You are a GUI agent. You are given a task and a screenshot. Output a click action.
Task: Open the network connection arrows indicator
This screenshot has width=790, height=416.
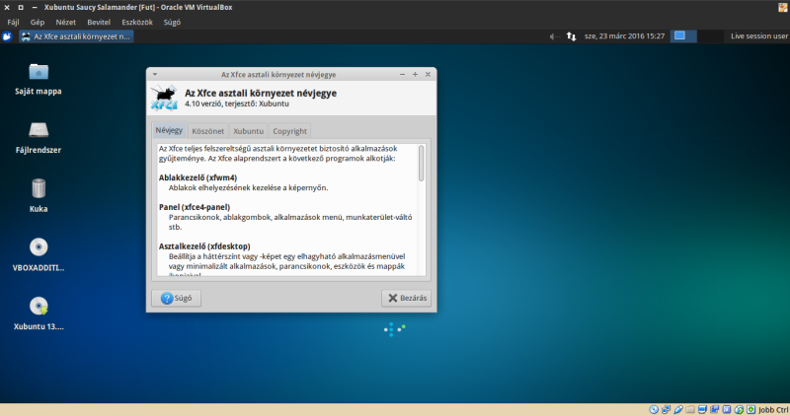pos(571,36)
